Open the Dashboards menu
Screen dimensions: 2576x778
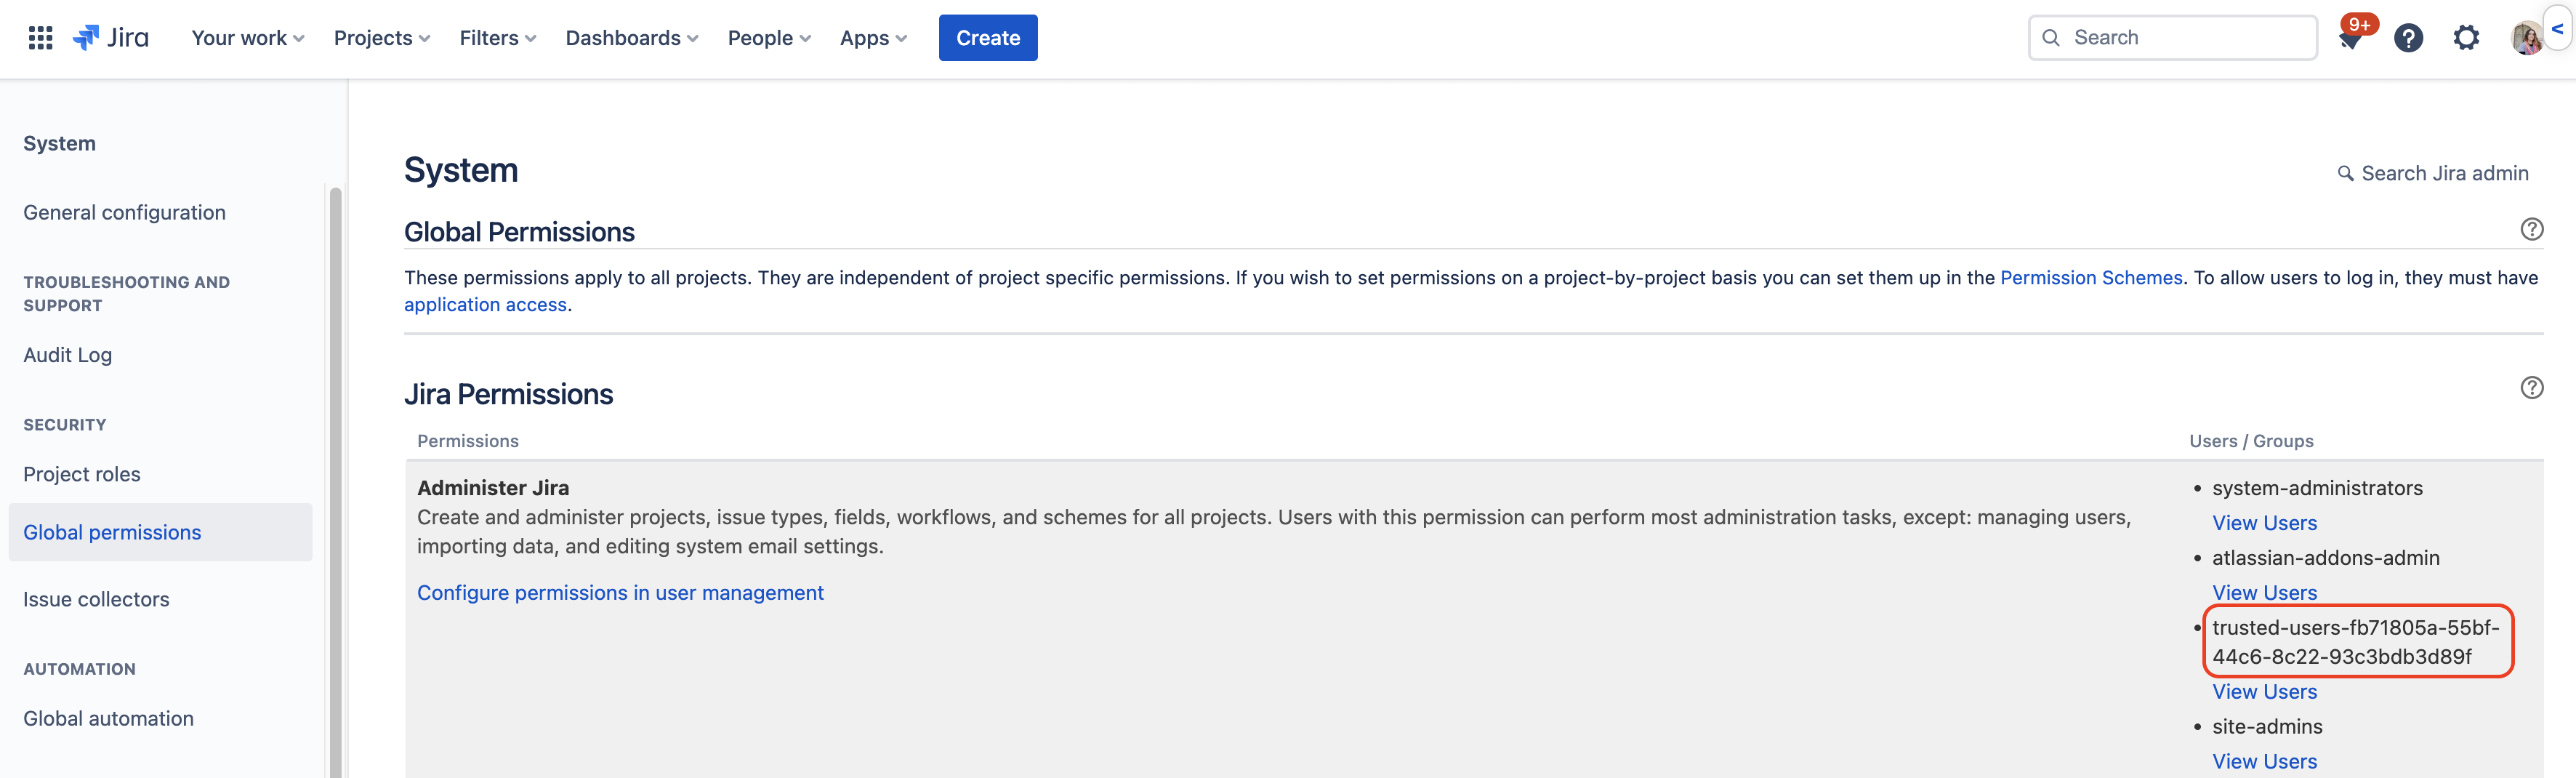click(631, 38)
